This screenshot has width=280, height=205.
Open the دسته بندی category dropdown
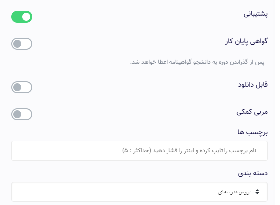pyautogui.click(x=139, y=192)
